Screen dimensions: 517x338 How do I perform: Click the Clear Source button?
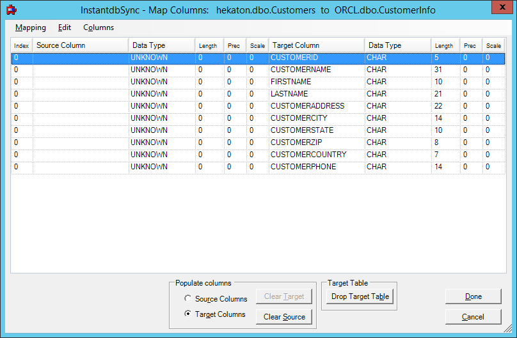pos(284,317)
